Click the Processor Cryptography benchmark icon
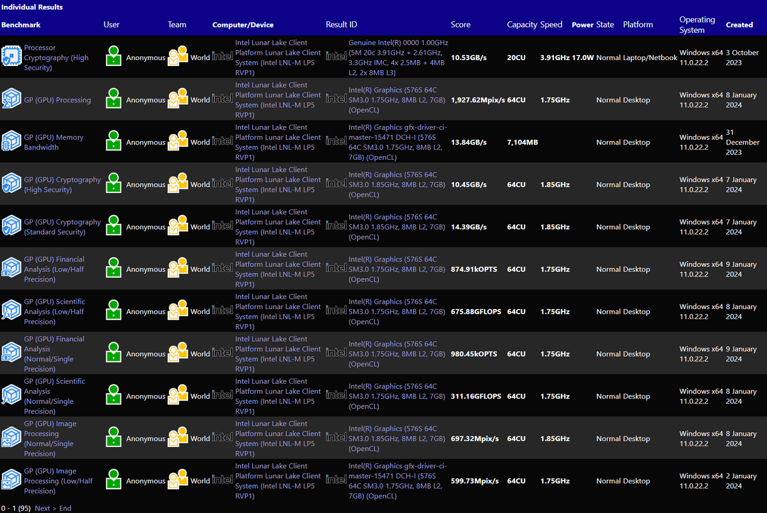The image size is (767, 513). pyautogui.click(x=11, y=57)
